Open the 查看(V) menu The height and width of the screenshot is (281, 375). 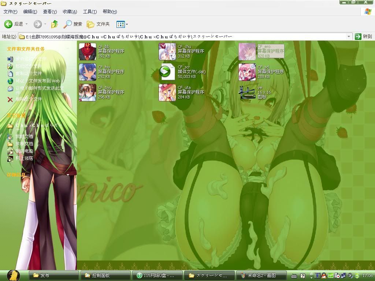pos(50,12)
